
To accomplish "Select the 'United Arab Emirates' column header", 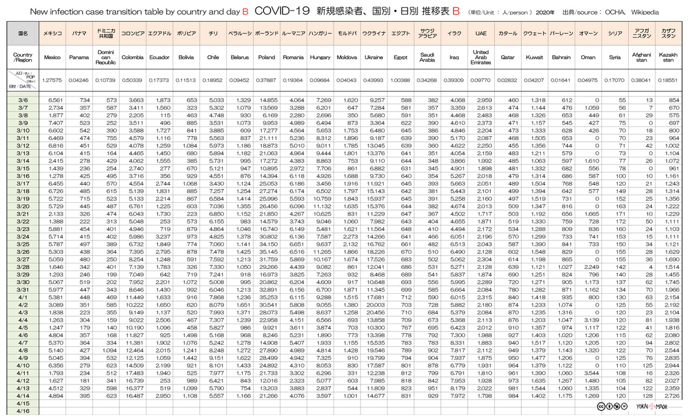I will (481, 57).
